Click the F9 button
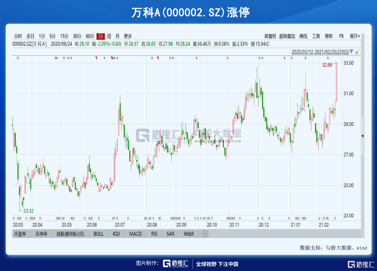377x271 pixels. 341,36
